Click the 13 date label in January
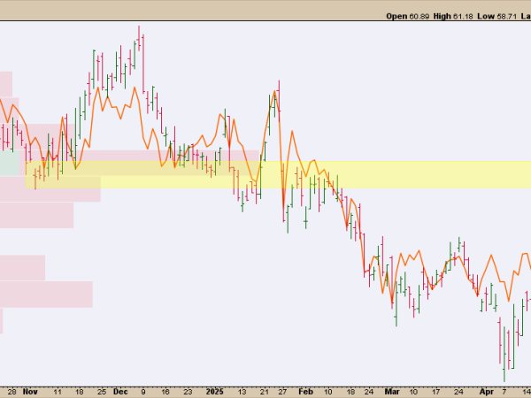 (x=242, y=392)
